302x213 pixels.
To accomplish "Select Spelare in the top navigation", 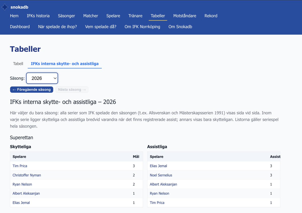I will point(113,16).
